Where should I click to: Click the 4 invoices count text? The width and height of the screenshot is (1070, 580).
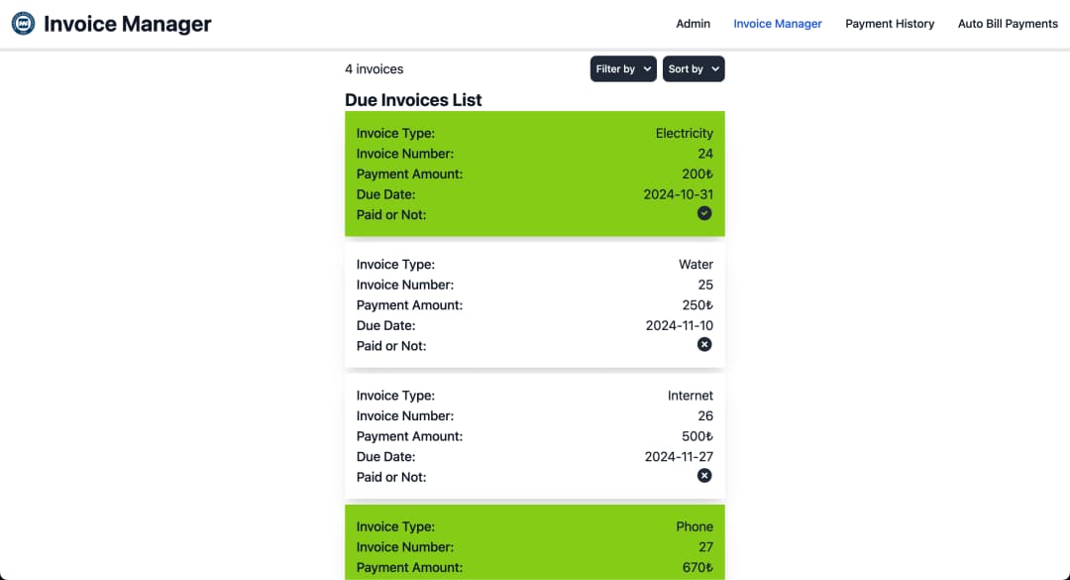pyautogui.click(x=374, y=69)
